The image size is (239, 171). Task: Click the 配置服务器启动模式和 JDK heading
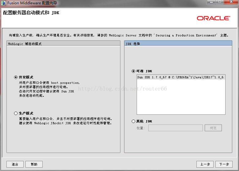coord(31,13)
